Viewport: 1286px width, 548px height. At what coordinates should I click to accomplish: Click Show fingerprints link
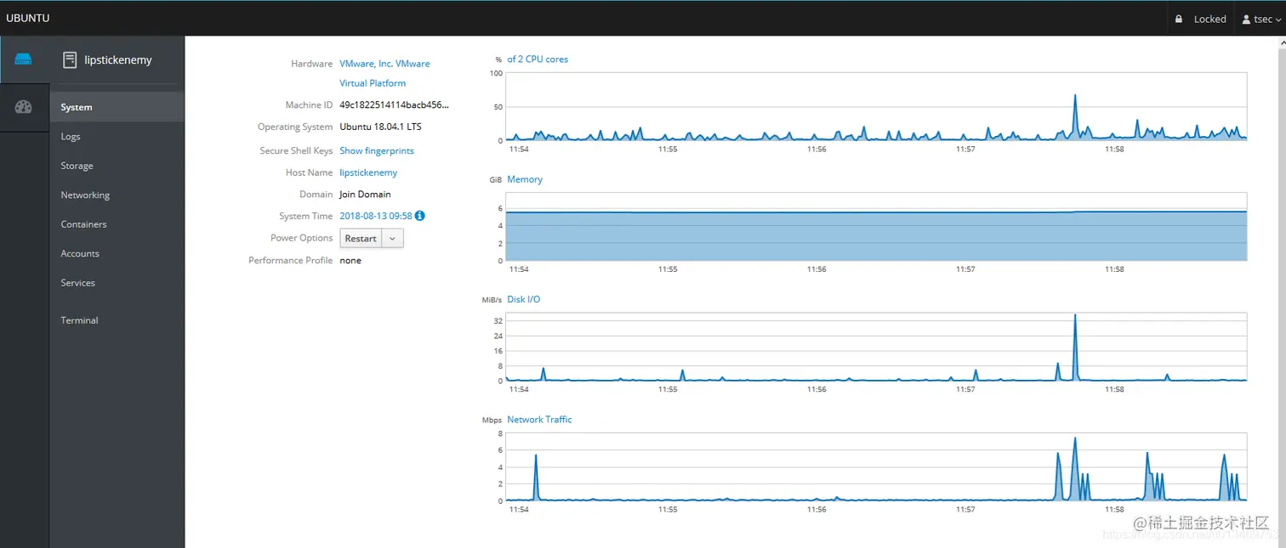(x=377, y=150)
